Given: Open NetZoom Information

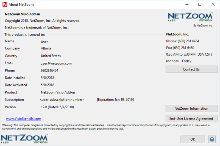Looking at the screenshot, I should pos(191,109).
